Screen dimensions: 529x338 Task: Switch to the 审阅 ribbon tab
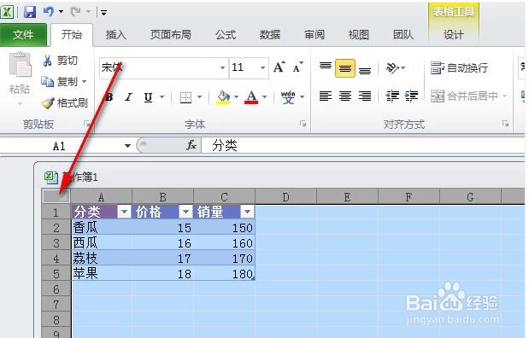(314, 34)
